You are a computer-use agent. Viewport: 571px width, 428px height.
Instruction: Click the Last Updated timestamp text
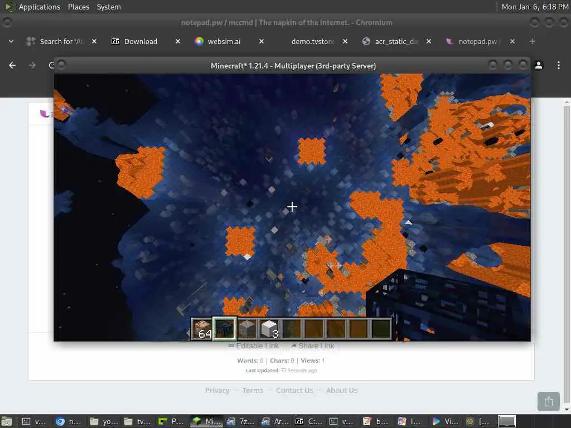281,371
